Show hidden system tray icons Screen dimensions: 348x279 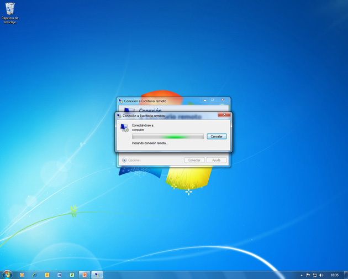pyautogui.click(x=301, y=275)
